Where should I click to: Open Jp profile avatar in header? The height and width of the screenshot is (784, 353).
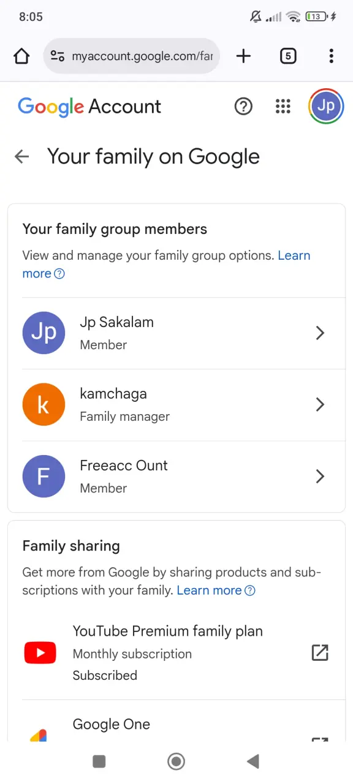(x=326, y=107)
